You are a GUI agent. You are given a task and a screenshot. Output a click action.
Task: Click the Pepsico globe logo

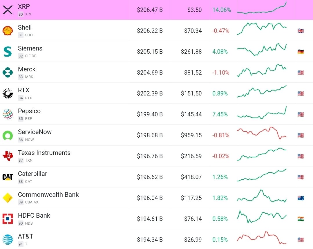click(x=8, y=114)
